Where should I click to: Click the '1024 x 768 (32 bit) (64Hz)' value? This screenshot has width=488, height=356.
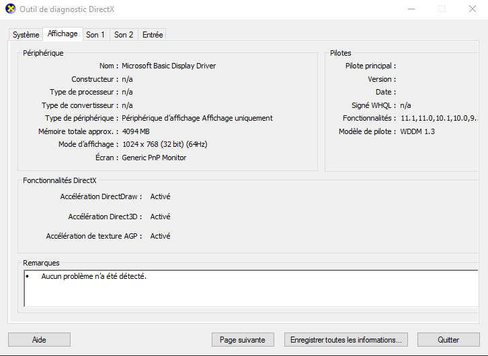pos(165,144)
